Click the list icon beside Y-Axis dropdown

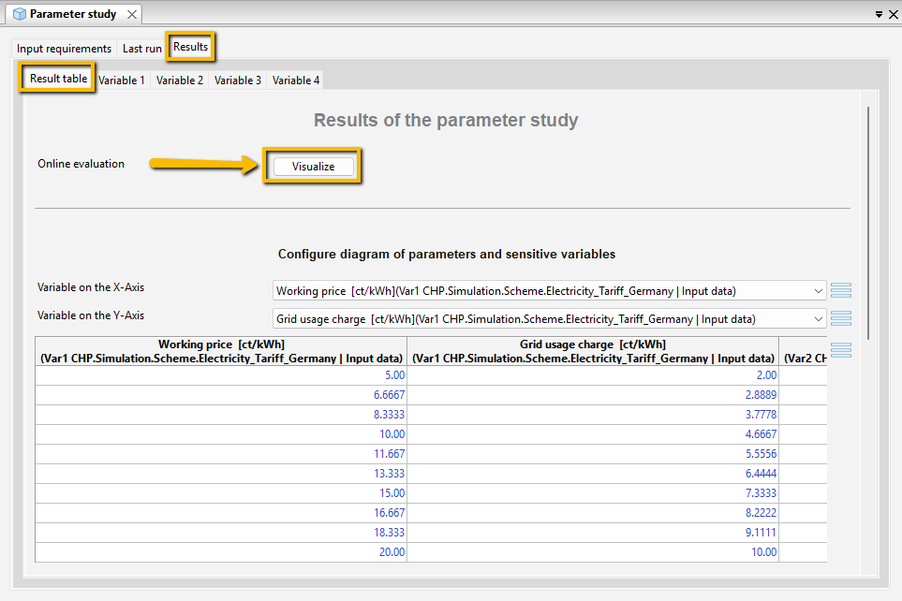coord(841,318)
